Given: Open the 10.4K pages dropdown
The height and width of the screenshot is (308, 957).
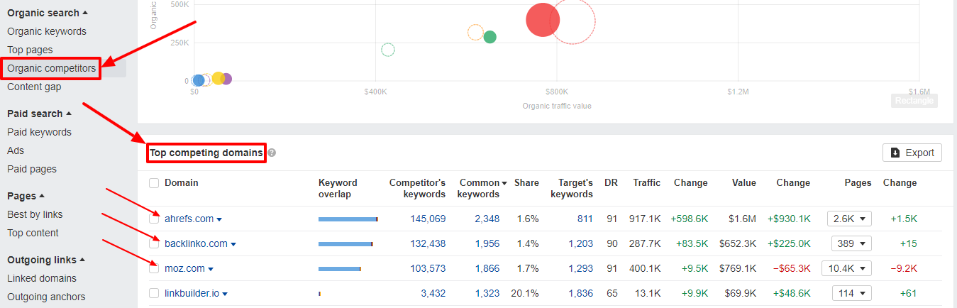Looking at the screenshot, I should coord(846,268).
